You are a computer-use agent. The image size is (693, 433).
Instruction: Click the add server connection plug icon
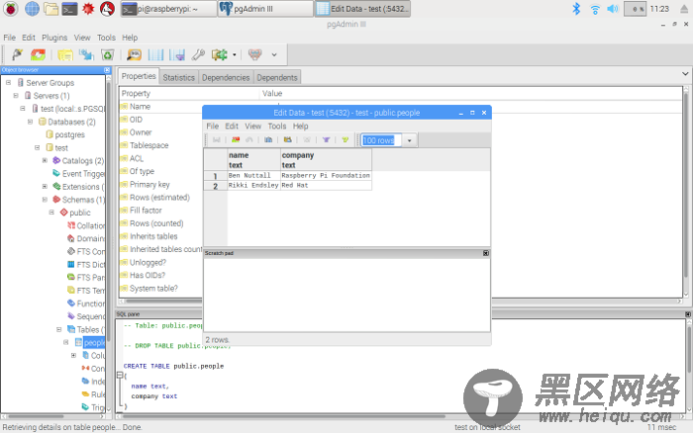(17, 54)
